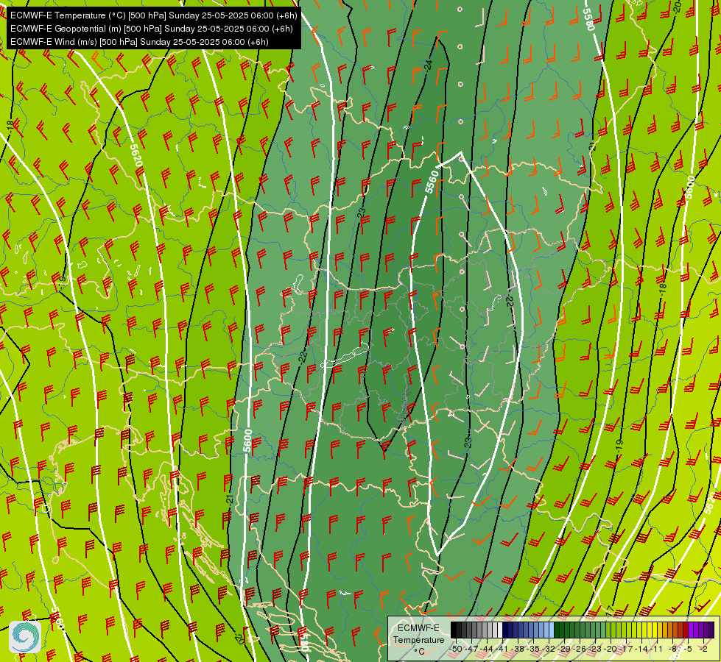
Task: Click the -44 tick label on the legend
Action: pyautogui.click(x=487, y=649)
